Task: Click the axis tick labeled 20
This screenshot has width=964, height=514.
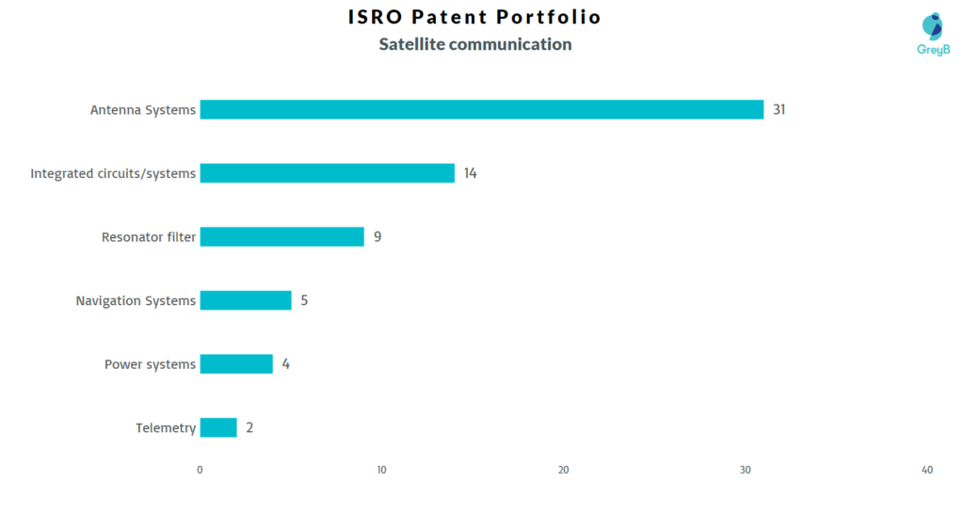Action: click(x=563, y=470)
